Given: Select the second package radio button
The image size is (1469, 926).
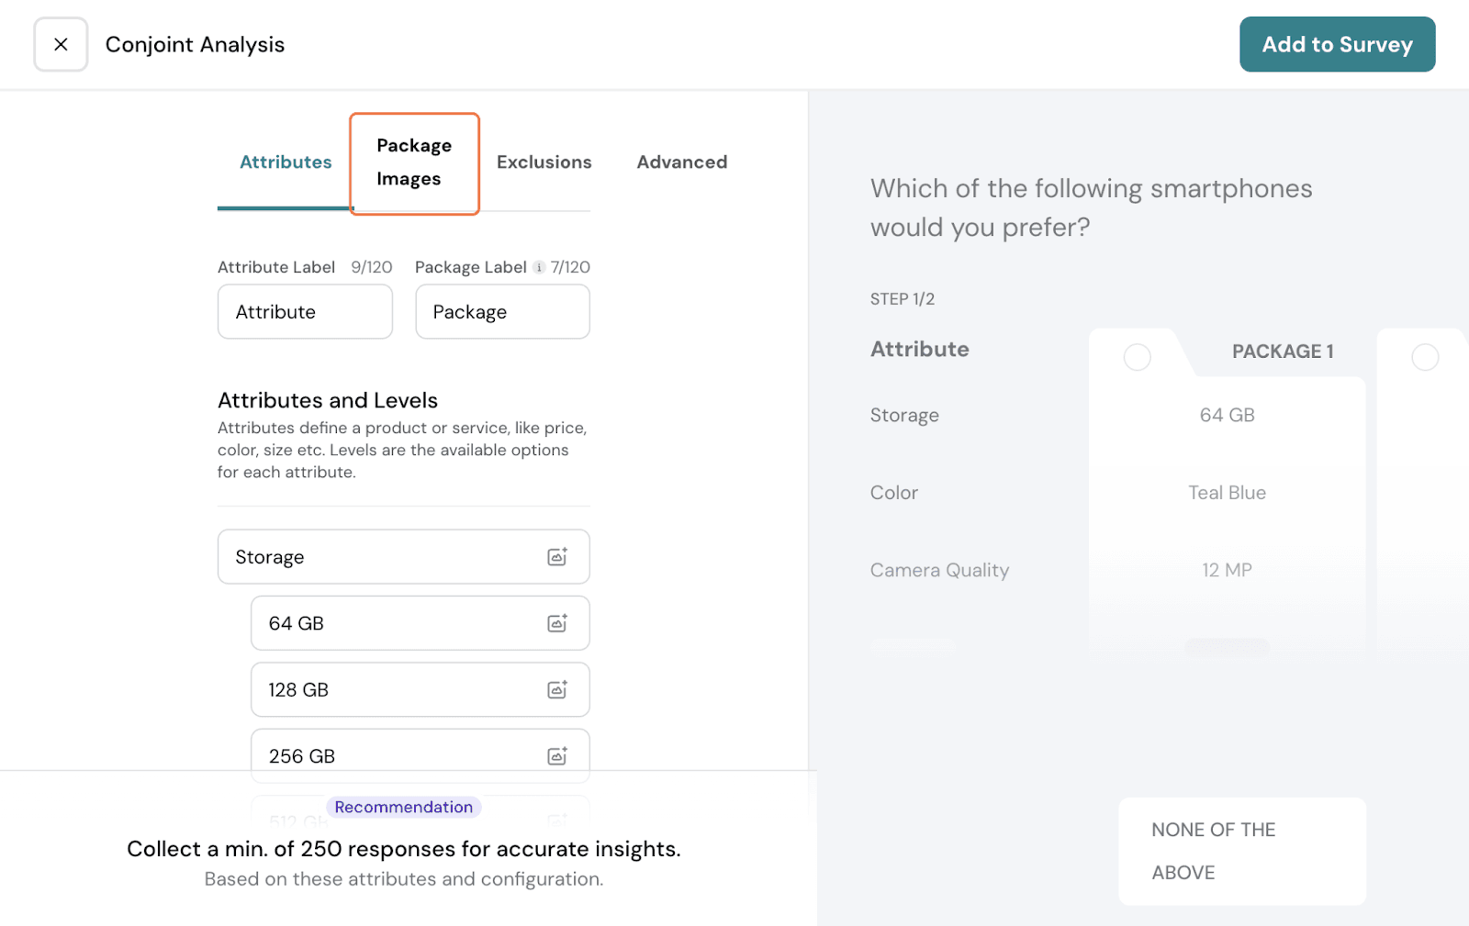Looking at the screenshot, I should tap(1424, 357).
